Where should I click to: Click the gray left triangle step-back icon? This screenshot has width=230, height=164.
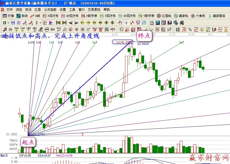coord(70,23)
